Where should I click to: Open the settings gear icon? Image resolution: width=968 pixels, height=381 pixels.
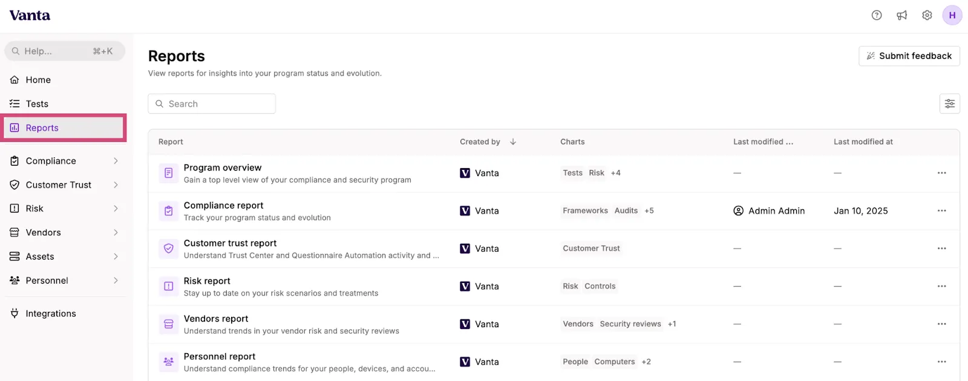[927, 16]
